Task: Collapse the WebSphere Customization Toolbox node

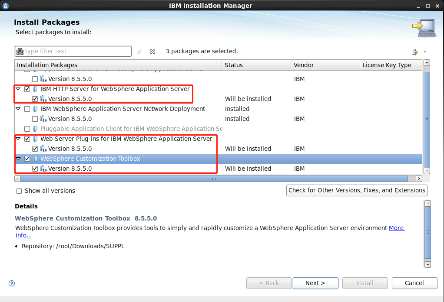Action: pos(18,159)
